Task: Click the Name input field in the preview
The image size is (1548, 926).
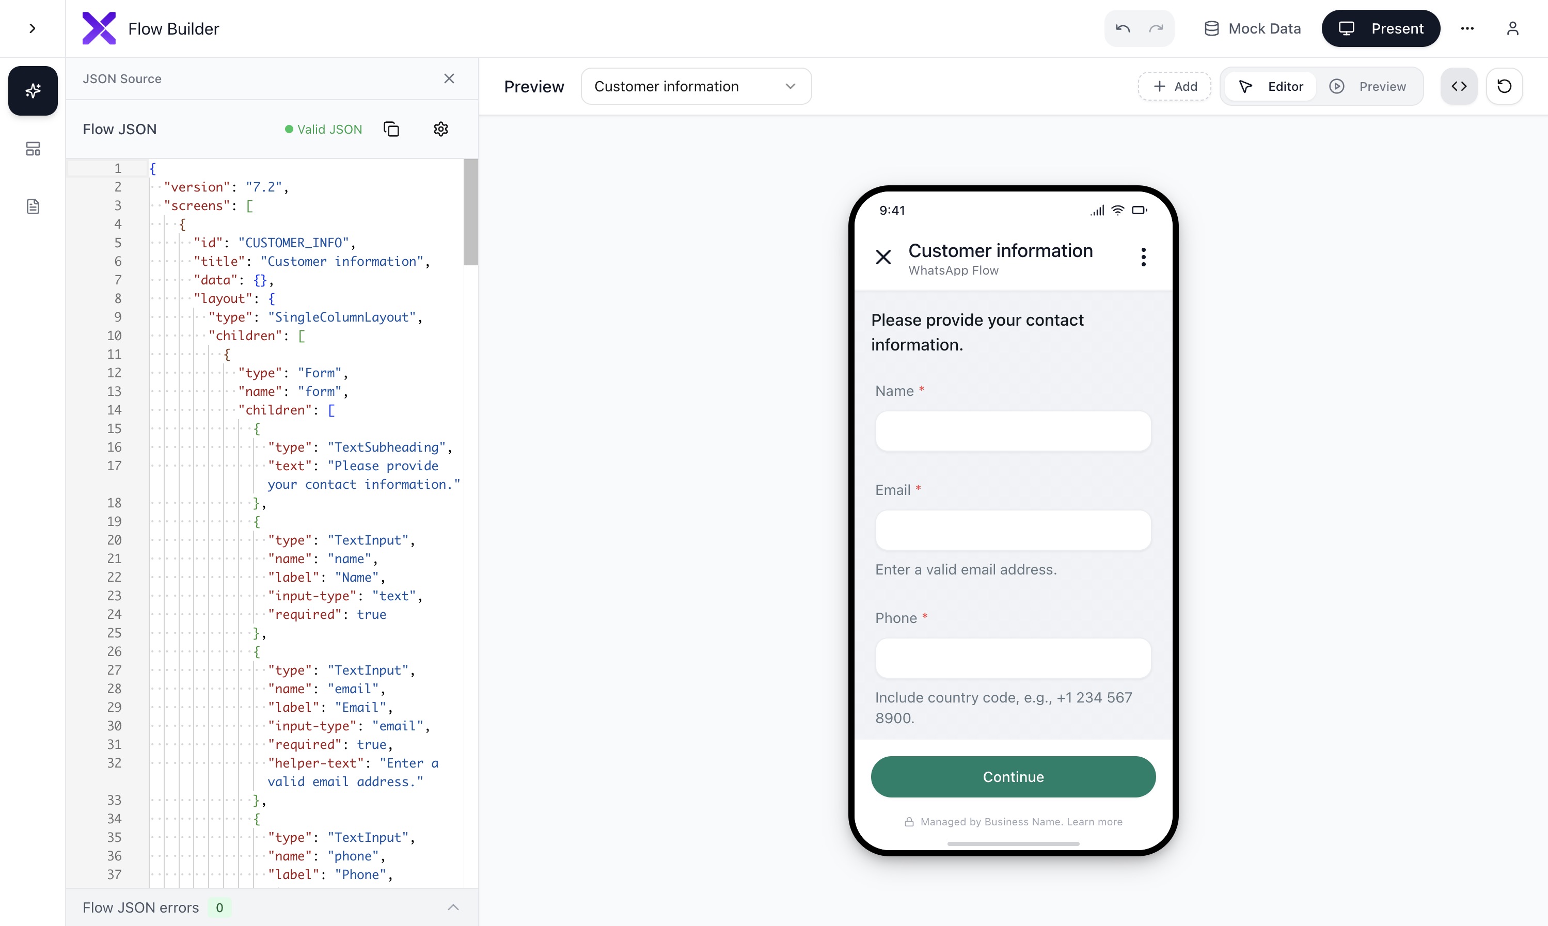Action: (1013, 431)
